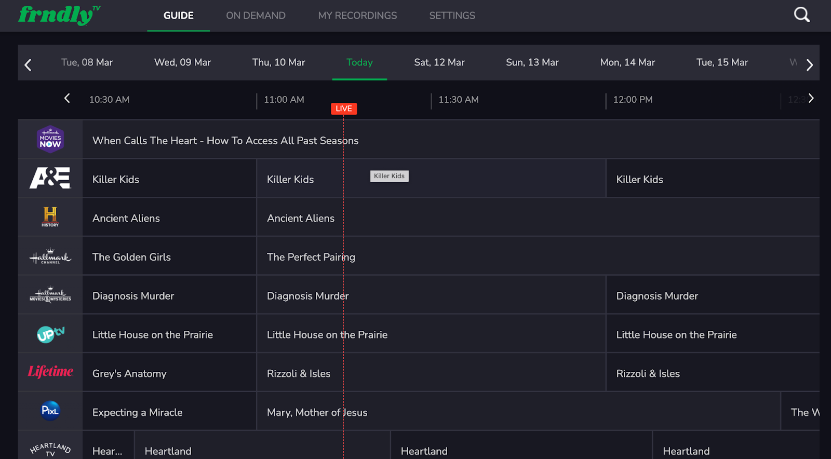Screen dimensions: 831x459
Task: Select the Heartland TV channel logo
Action: [x=50, y=449]
